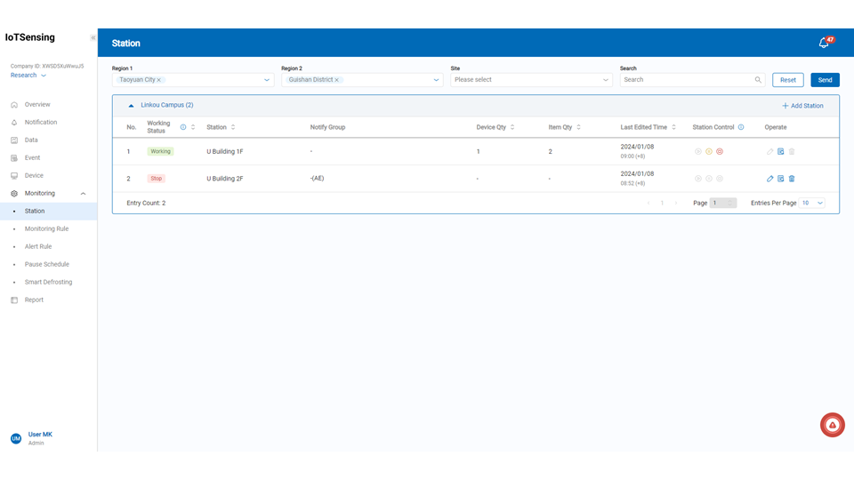Click the Station Control info icon
The height and width of the screenshot is (480, 854).
tap(741, 127)
